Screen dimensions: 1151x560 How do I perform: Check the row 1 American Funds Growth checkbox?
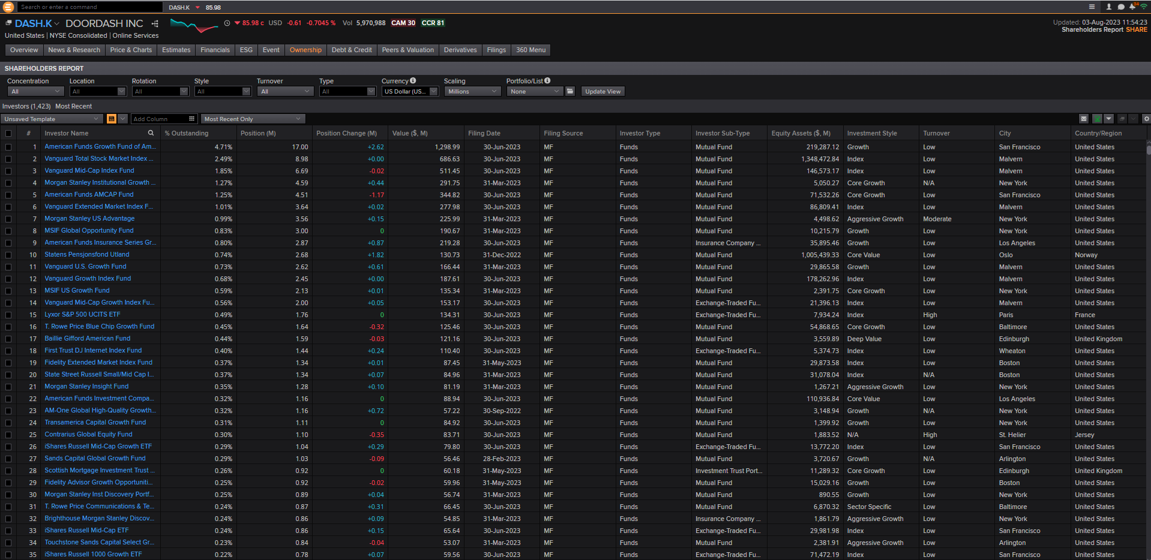[8, 147]
